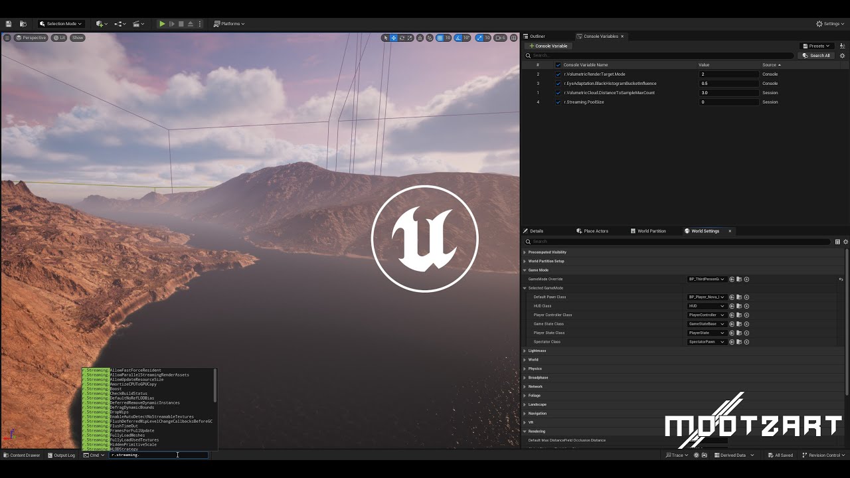Image resolution: width=850 pixels, height=478 pixels.
Task: Switch to Outliner tab
Action: 534,37
